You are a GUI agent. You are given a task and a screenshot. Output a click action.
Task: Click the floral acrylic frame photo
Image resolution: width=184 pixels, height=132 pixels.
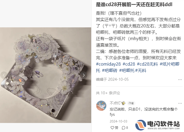pos(46,75)
